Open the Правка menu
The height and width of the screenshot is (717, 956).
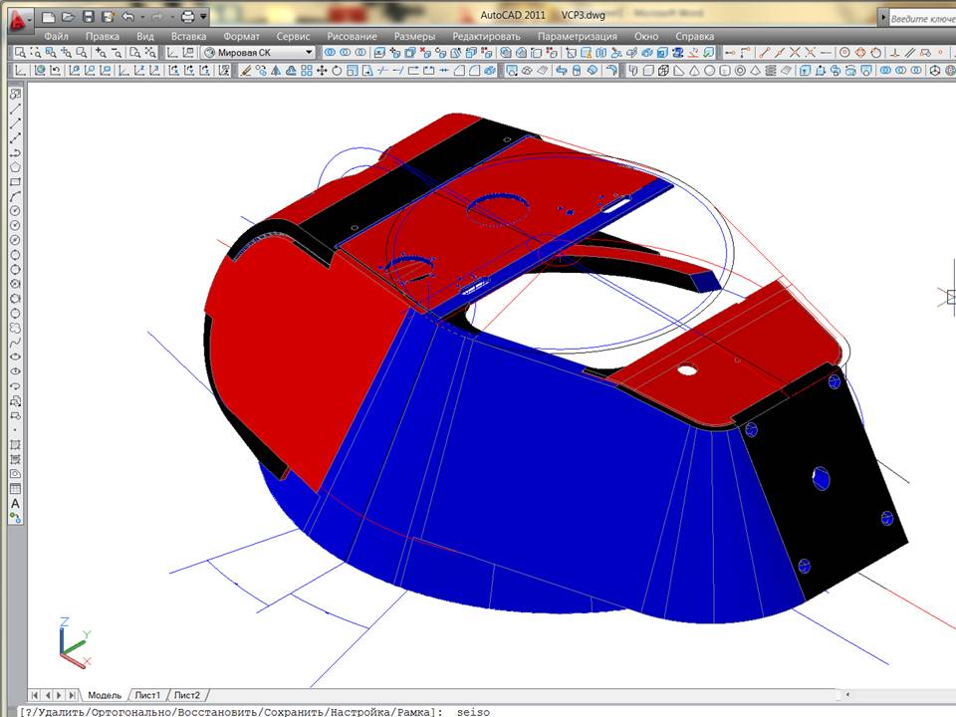coord(103,36)
